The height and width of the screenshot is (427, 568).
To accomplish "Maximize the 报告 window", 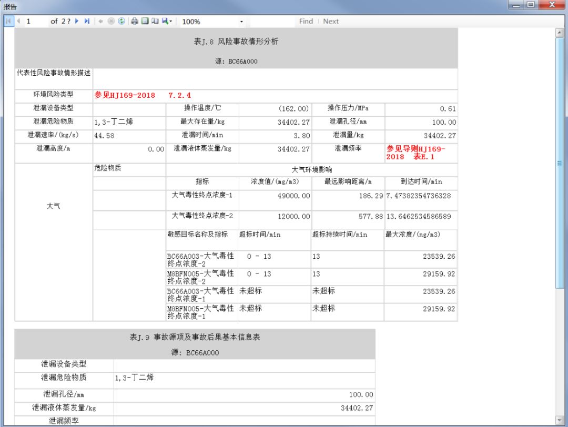I will [531, 5].
